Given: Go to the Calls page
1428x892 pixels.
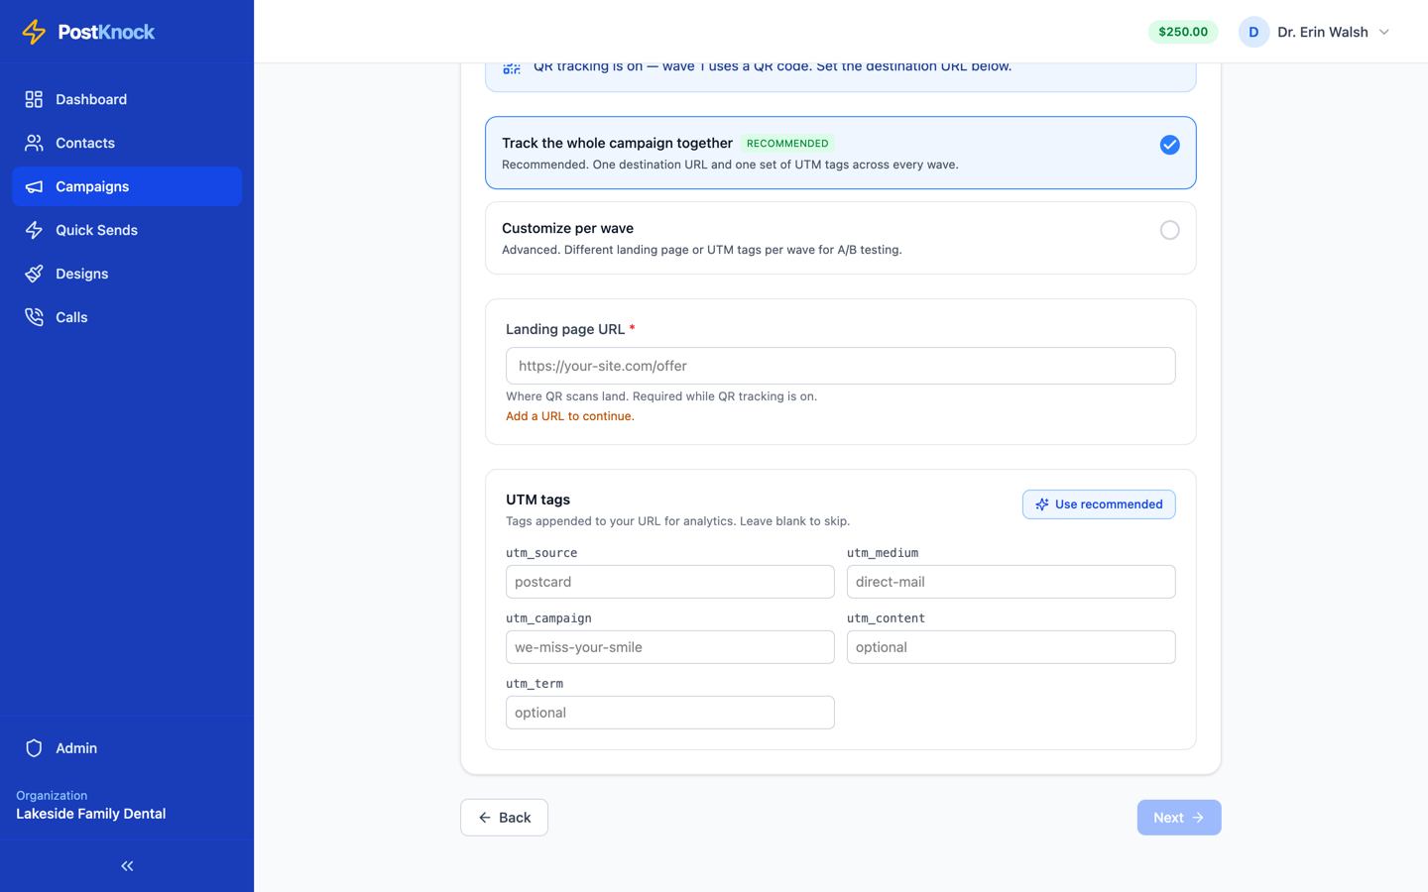Looking at the screenshot, I should [x=127, y=317].
